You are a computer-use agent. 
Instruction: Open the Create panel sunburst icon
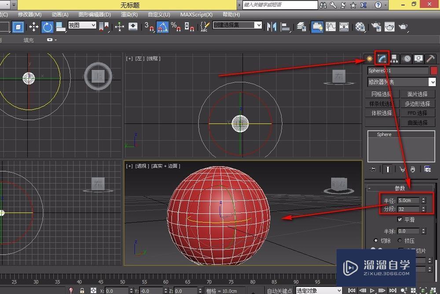click(369, 58)
